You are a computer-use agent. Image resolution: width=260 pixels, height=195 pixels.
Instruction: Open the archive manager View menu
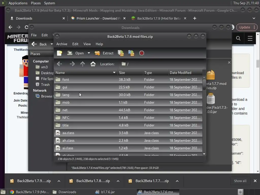point(87,44)
